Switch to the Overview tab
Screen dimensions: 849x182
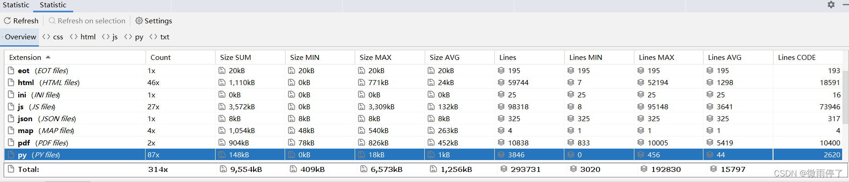click(20, 37)
